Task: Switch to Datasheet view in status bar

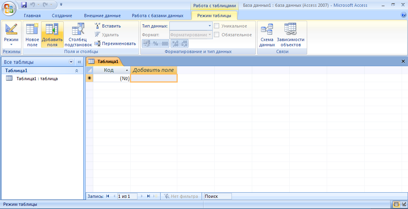Action: pos(396,204)
